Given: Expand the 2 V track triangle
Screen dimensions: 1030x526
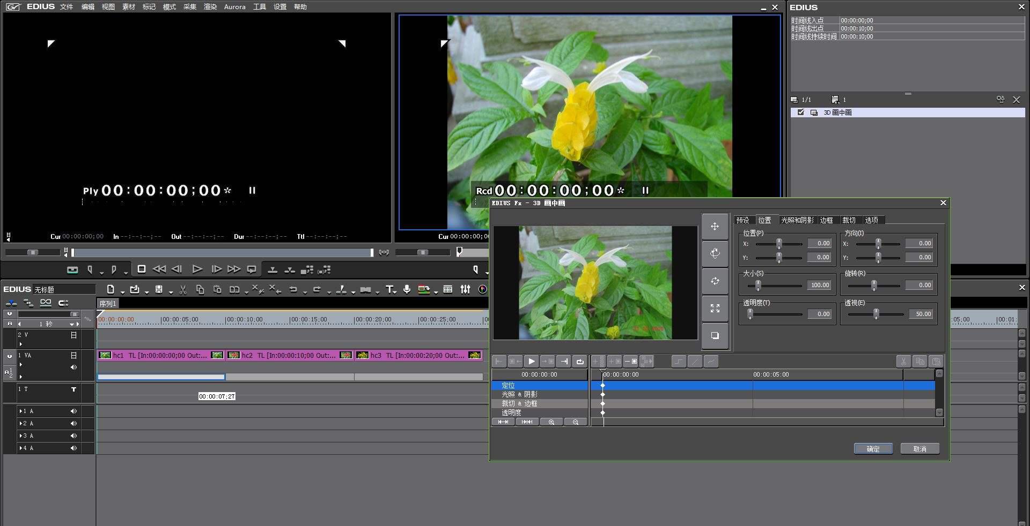Looking at the screenshot, I should (20, 344).
